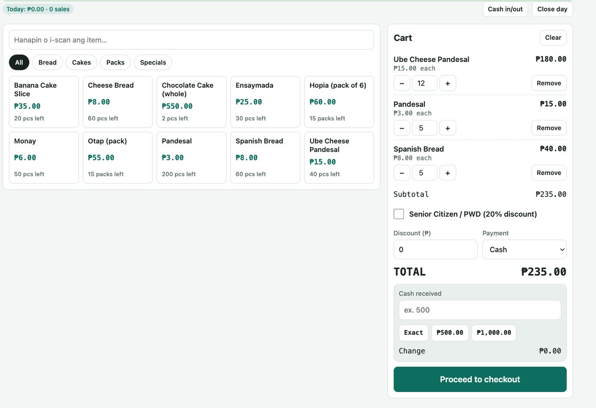Click the Cash received input field

(480, 310)
